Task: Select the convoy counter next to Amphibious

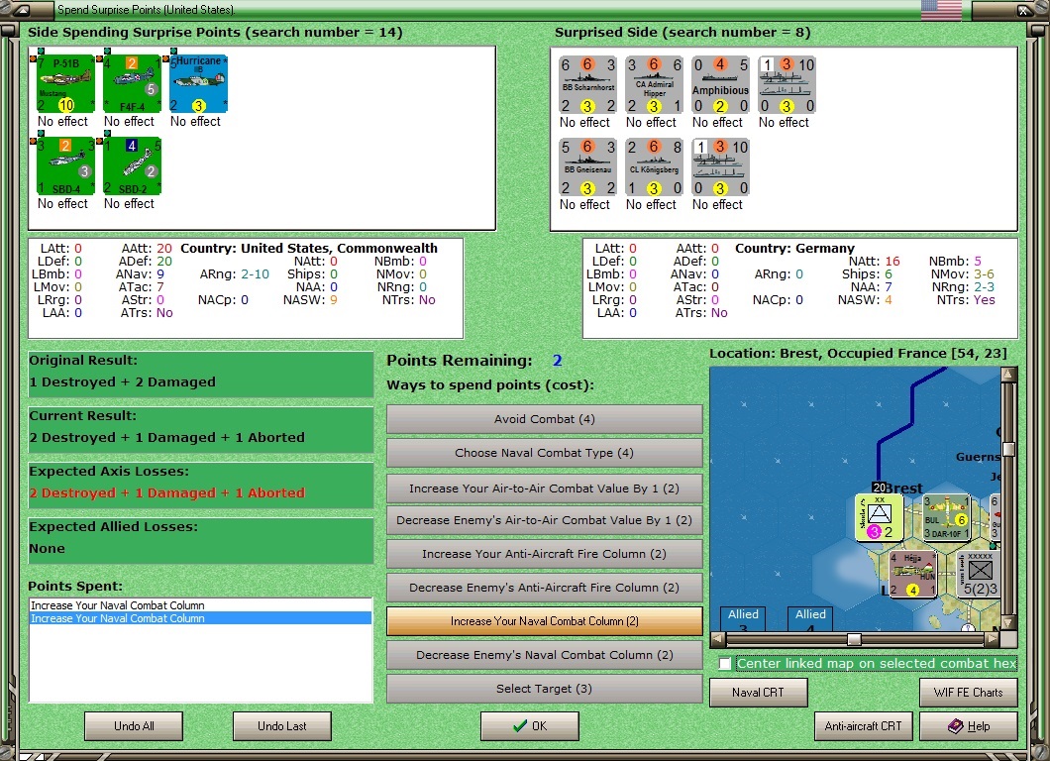Action: pos(787,85)
